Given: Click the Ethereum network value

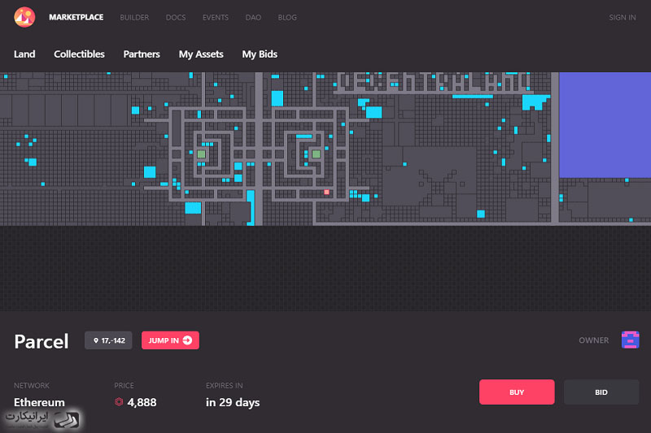Looking at the screenshot, I should pos(39,402).
